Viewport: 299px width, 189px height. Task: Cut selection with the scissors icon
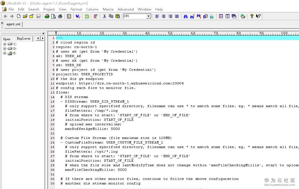104,16
